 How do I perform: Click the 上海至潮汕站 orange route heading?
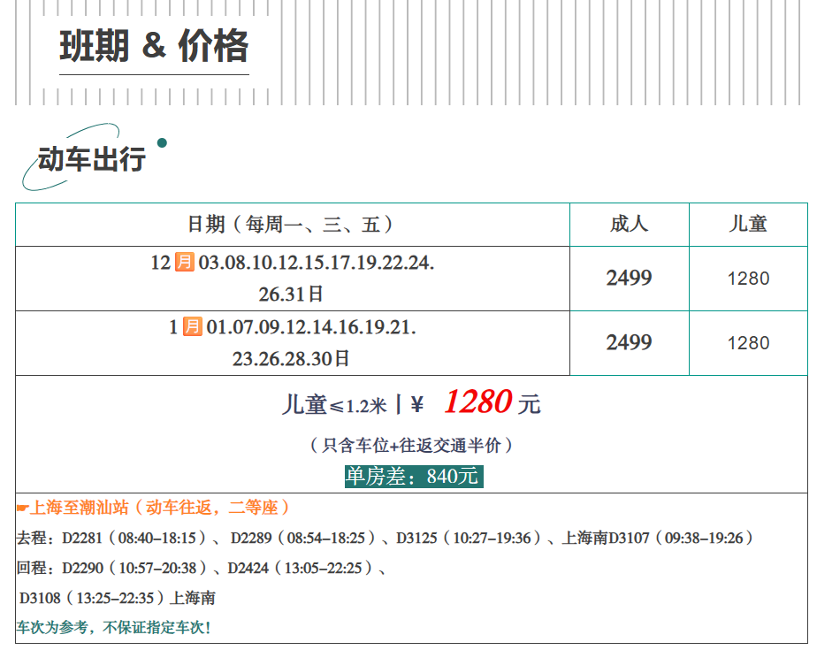161,508
